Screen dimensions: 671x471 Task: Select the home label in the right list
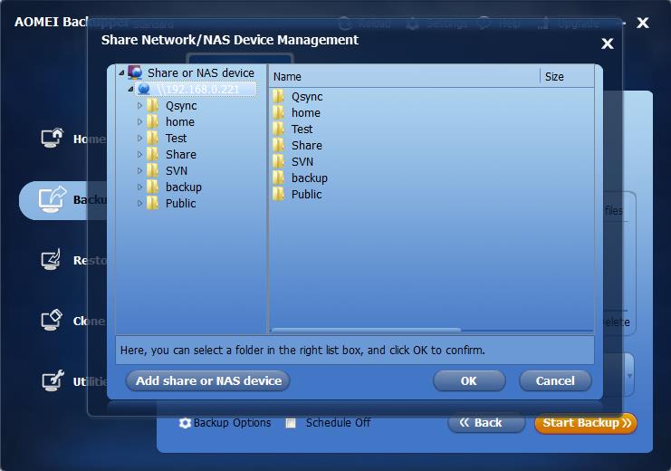[x=305, y=113]
